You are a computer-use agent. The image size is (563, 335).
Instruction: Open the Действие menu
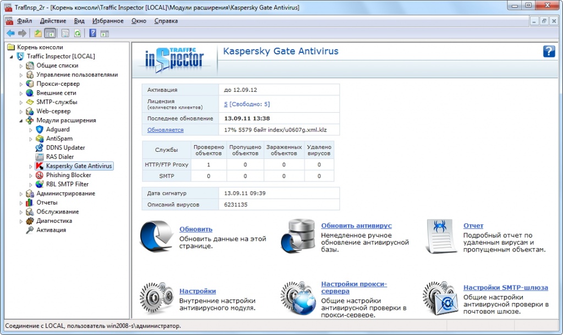(x=53, y=21)
